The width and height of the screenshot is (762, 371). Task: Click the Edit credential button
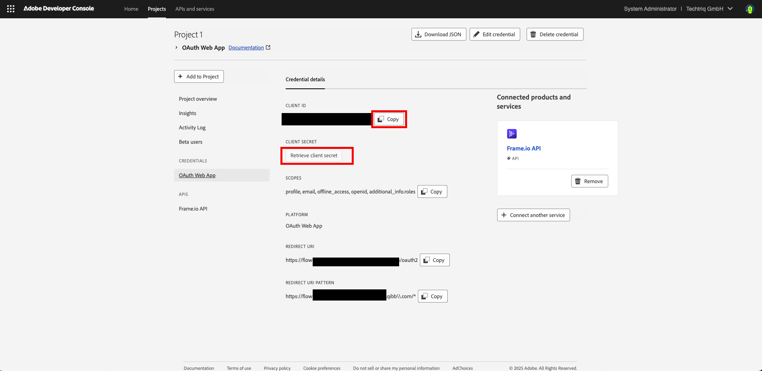pos(495,34)
